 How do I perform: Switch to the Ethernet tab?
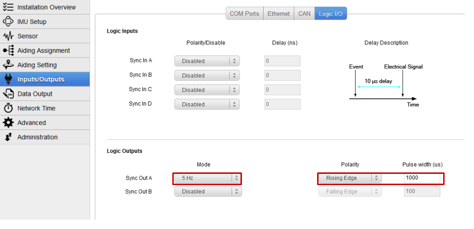(x=279, y=14)
